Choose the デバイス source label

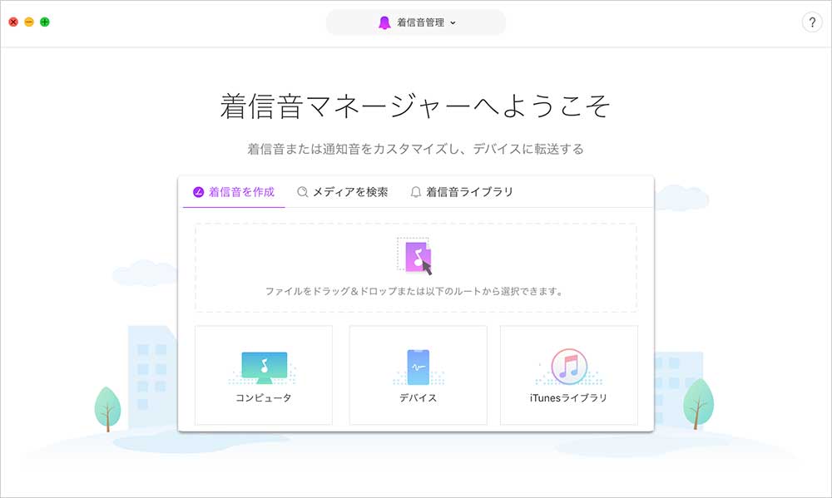point(418,397)
